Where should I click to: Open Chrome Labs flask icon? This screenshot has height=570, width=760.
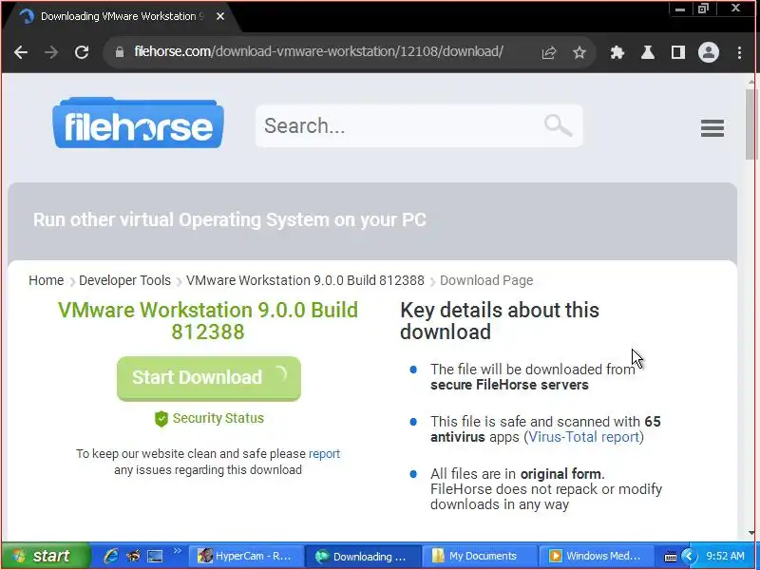[648, 52]
